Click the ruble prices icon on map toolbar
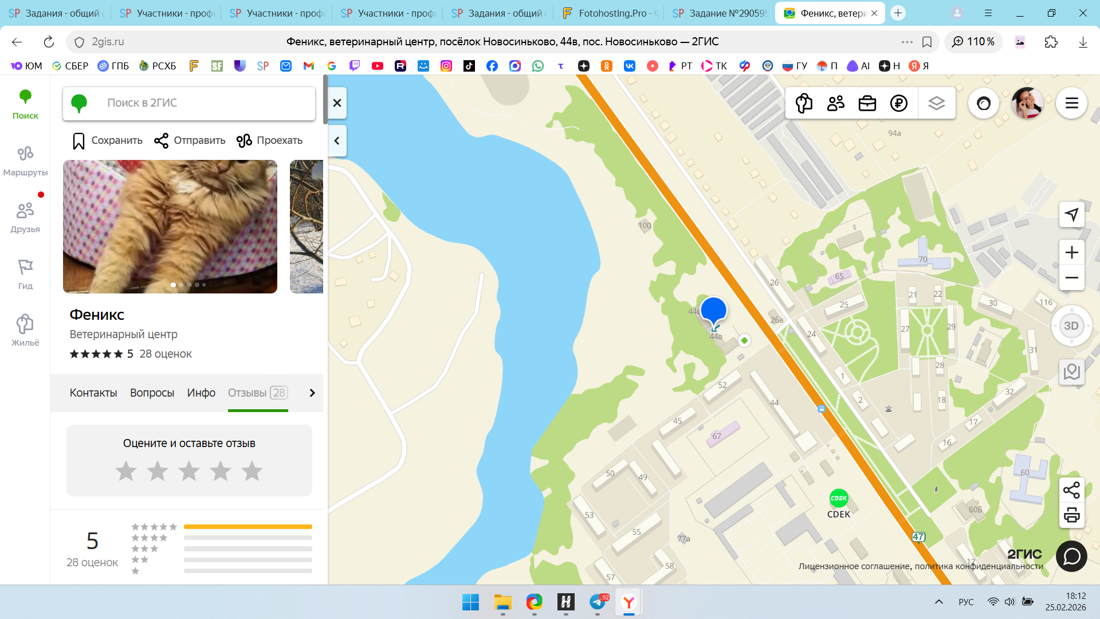Screen dimensions: 1100x619 (x=898, y=103)
